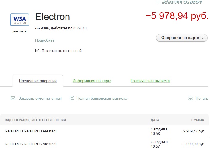Click the arrow on 'Операции по карте' button

[x=202, y=38]
